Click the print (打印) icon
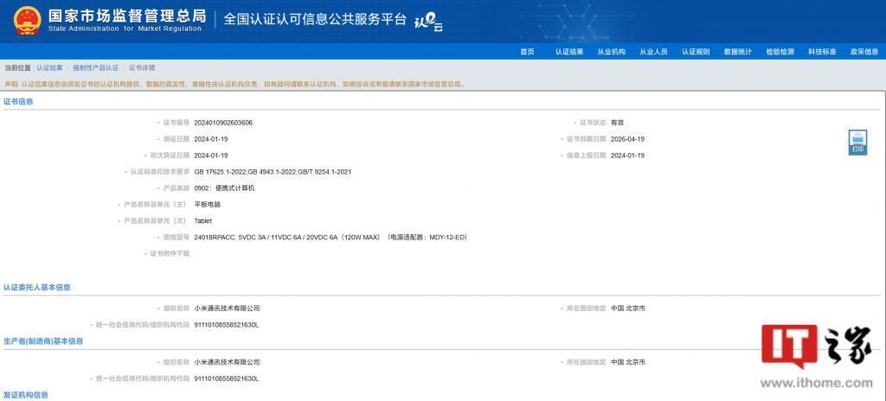This screenshot has height=401, width=886. coord(857,143)
